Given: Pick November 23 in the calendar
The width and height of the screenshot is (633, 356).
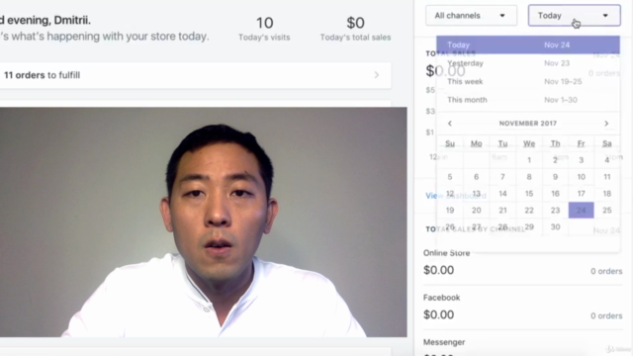Looking at the screenshot, I should (x=555, y=211).
